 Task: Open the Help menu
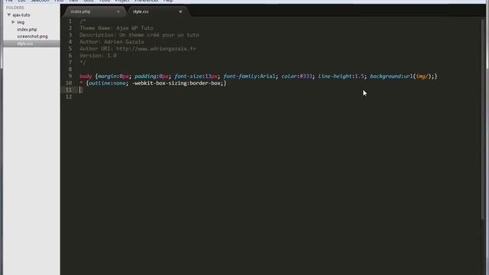pyautogui.click(x=168, y=1)
